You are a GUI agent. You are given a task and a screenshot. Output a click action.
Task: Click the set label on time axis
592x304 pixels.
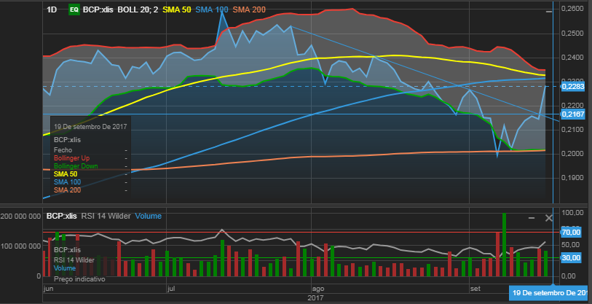coord(475,289)
